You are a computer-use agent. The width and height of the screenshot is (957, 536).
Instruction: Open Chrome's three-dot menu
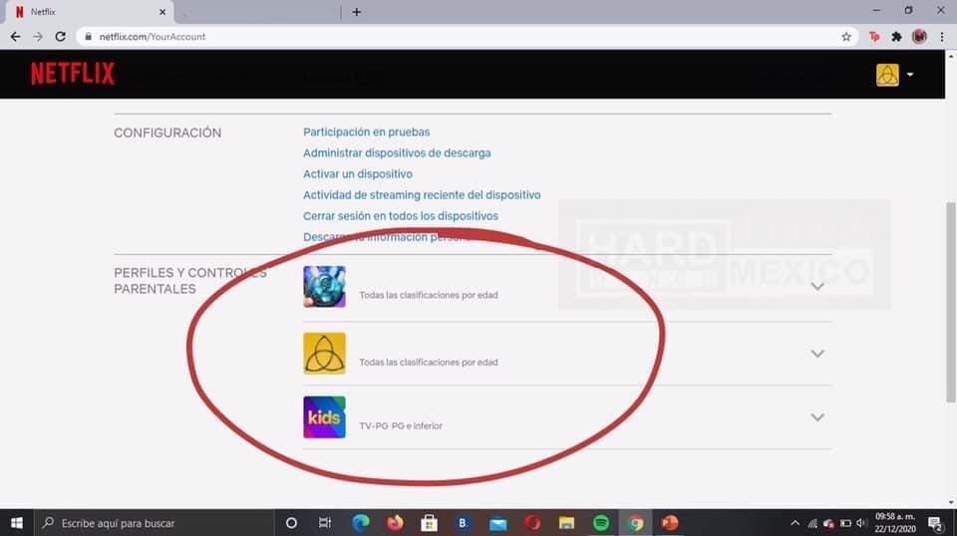point(942,37)
